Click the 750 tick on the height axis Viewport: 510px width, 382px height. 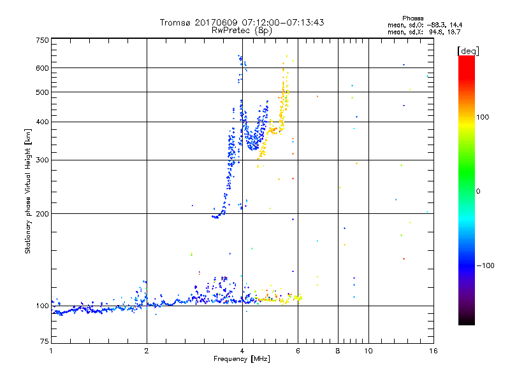(42, 41)
